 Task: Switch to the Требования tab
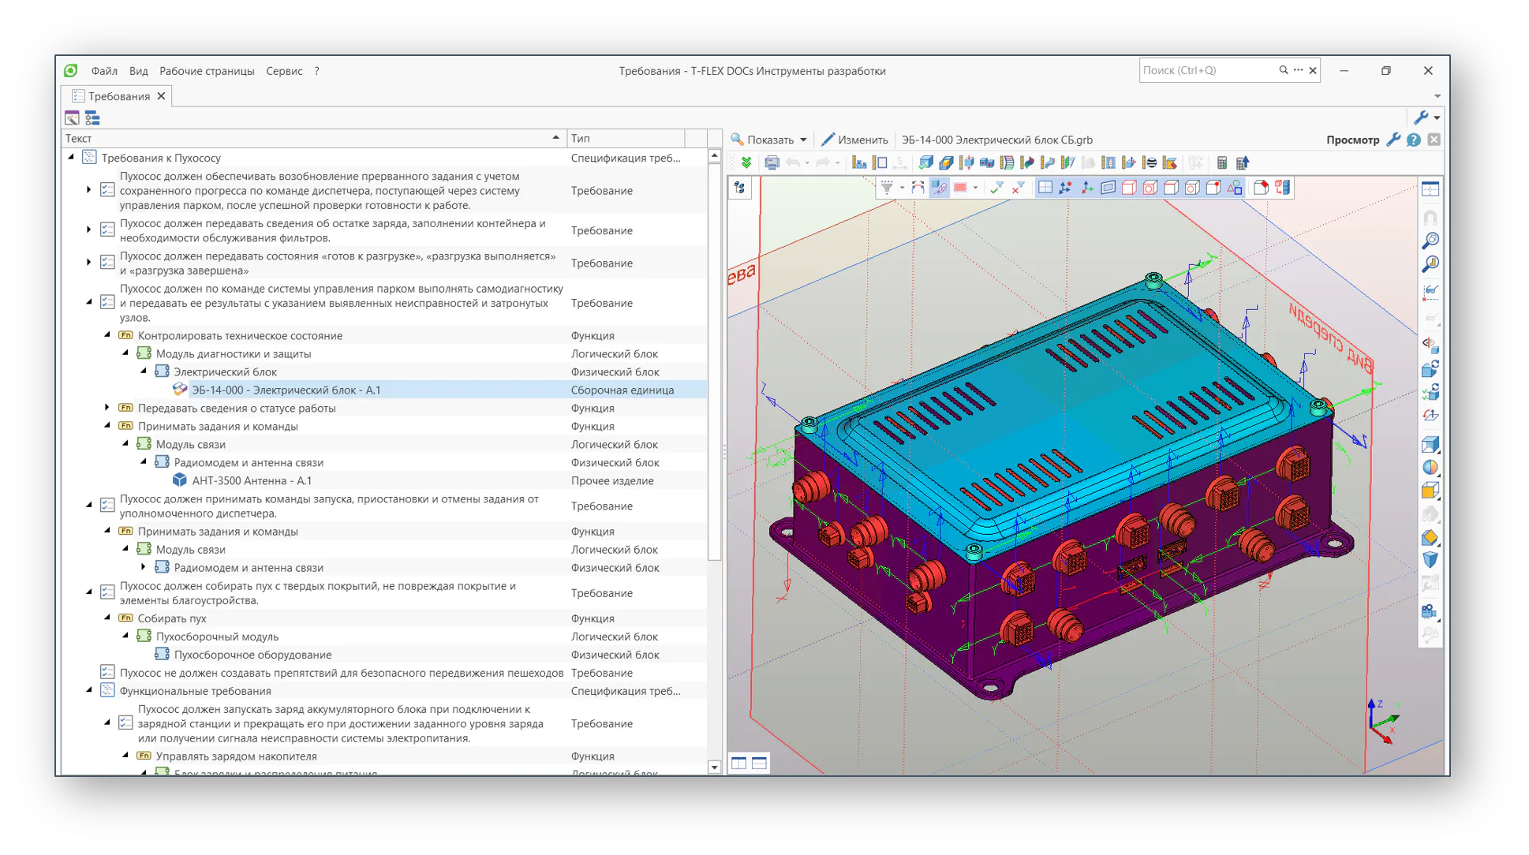click(118, 96)
